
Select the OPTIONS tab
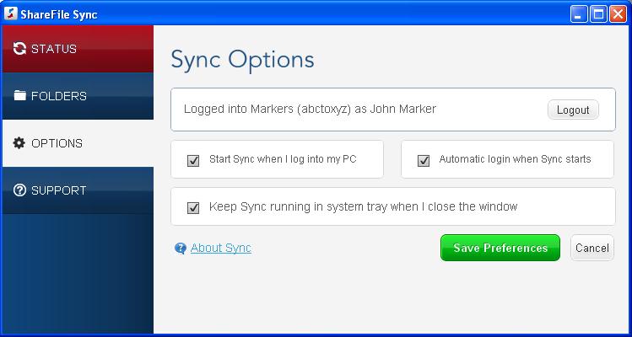click(x=78, y=143)
